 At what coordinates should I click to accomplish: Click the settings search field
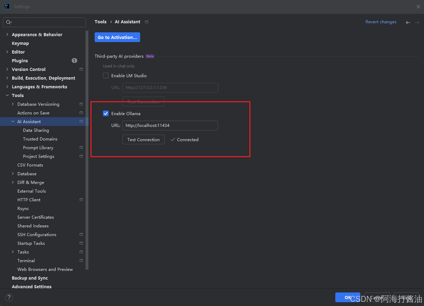click(x=45, y=22)
